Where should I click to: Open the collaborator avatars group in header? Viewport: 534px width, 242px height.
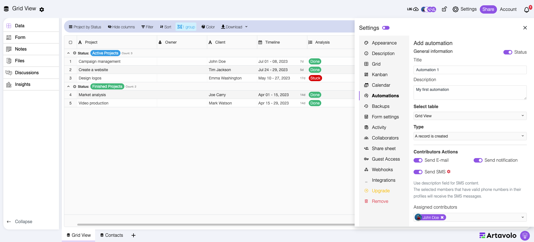point(429,9)
